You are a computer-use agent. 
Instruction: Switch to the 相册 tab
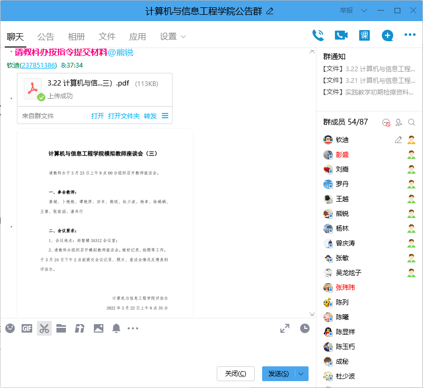76,36
